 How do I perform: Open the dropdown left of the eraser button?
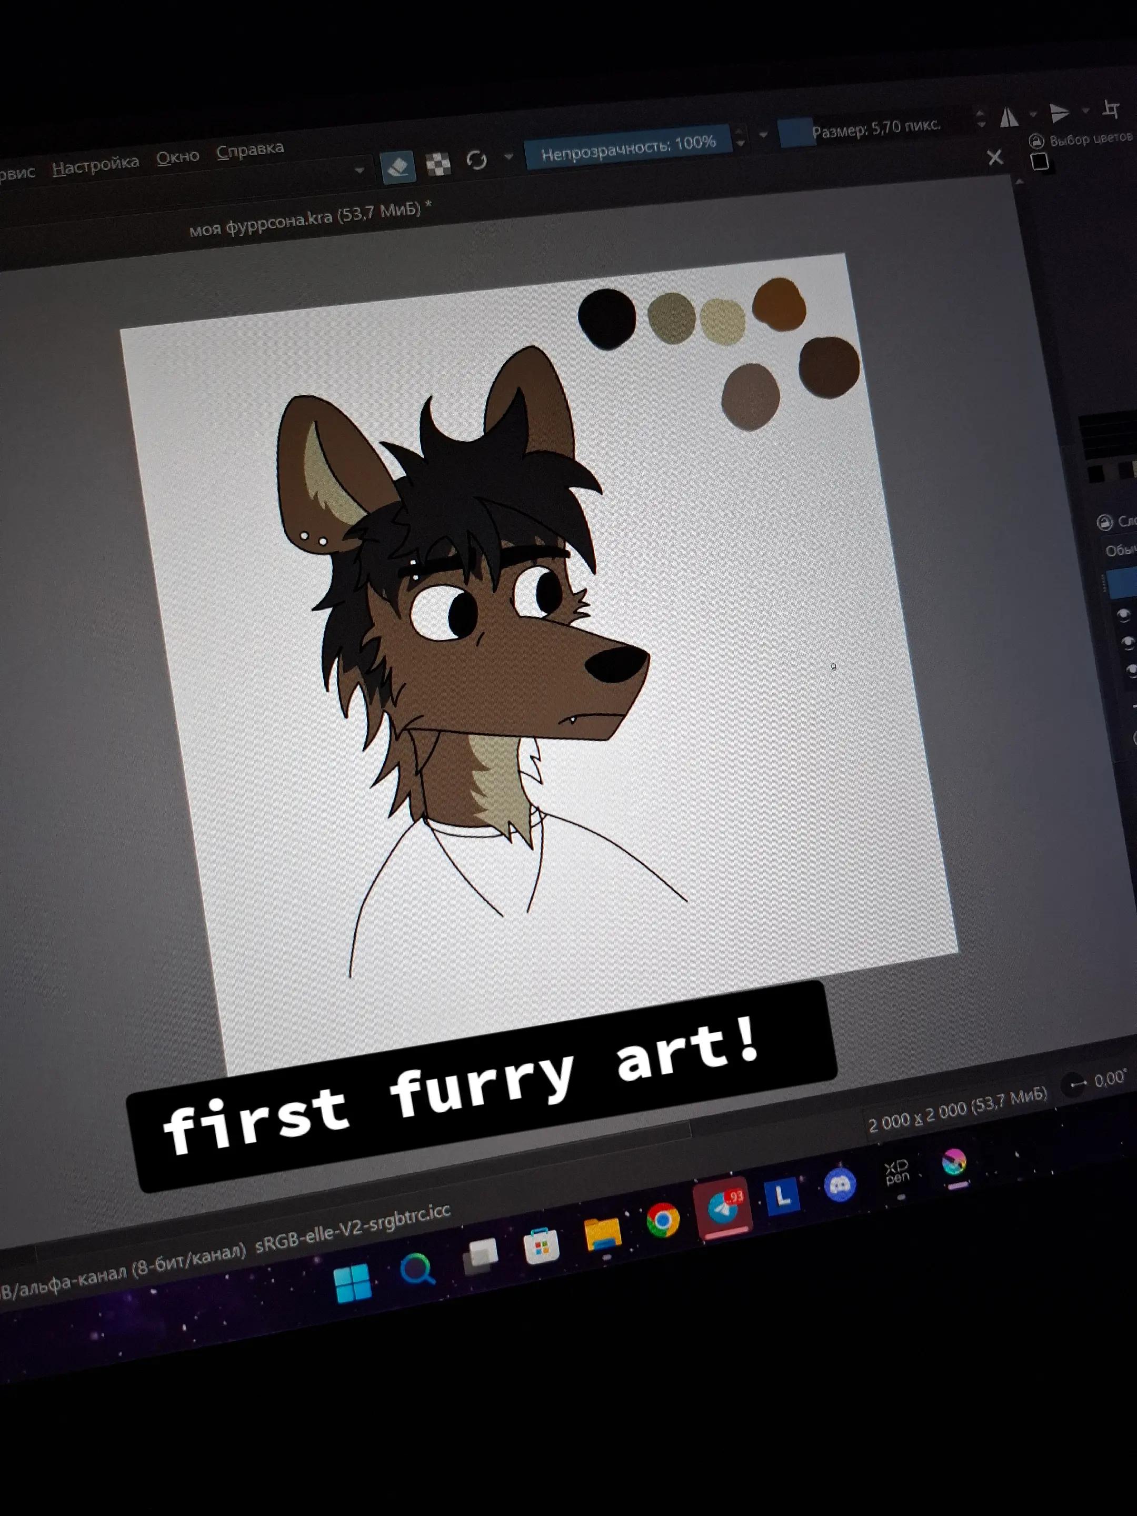click(359, 170)
